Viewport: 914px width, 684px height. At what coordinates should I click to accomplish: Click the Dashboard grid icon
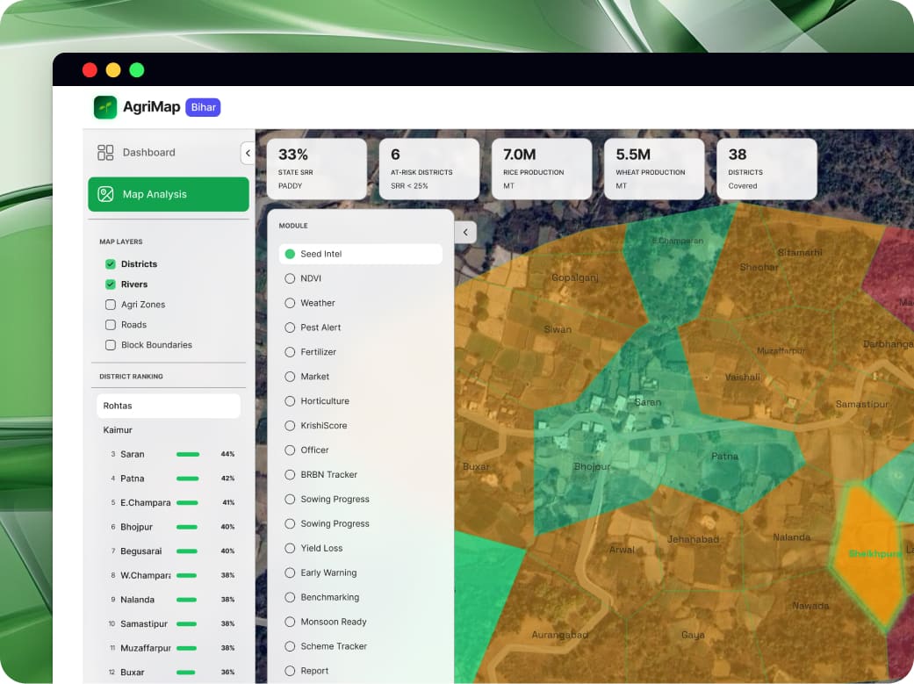tap(105, 153)
